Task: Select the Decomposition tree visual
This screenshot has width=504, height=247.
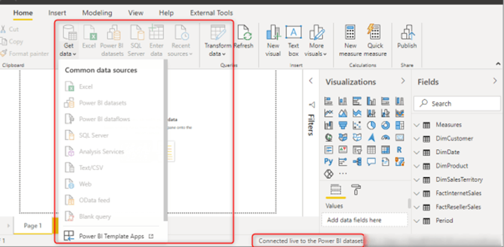Action: [357, 161]
